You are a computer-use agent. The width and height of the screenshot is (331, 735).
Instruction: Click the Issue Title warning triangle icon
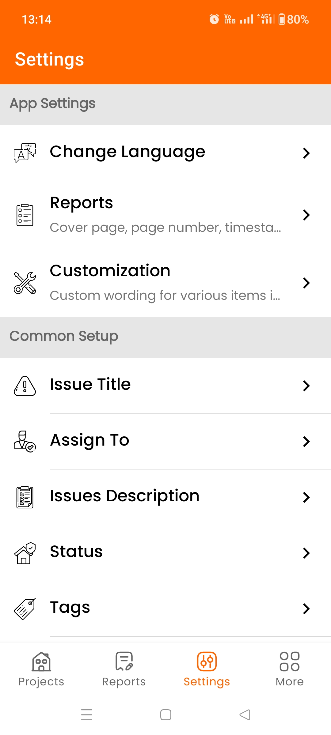(25, 386)
